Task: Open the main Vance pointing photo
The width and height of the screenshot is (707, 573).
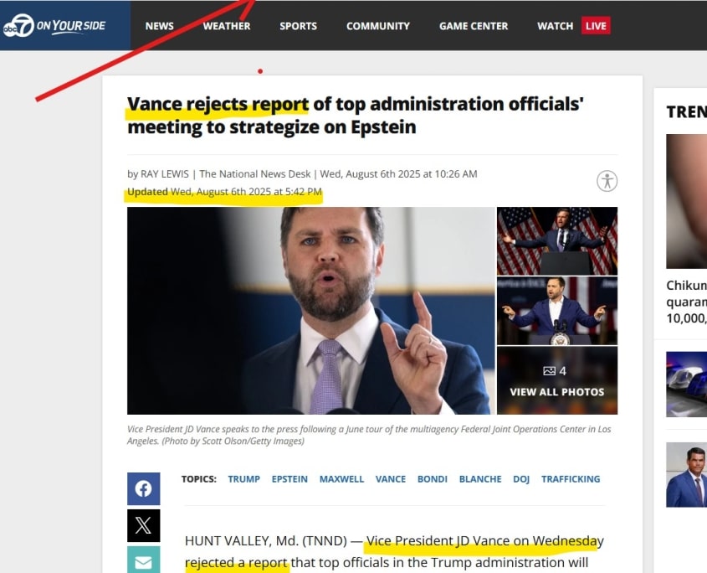Action: click(x=310, y=311)
